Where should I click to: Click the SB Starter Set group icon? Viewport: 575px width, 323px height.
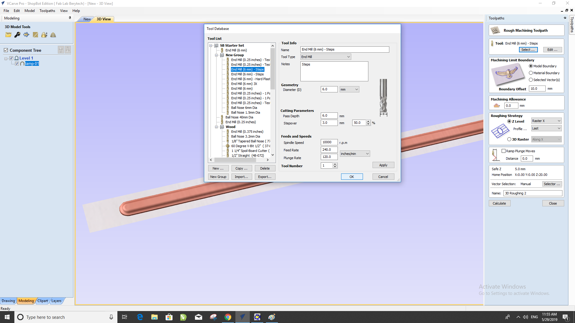(216, 45)
